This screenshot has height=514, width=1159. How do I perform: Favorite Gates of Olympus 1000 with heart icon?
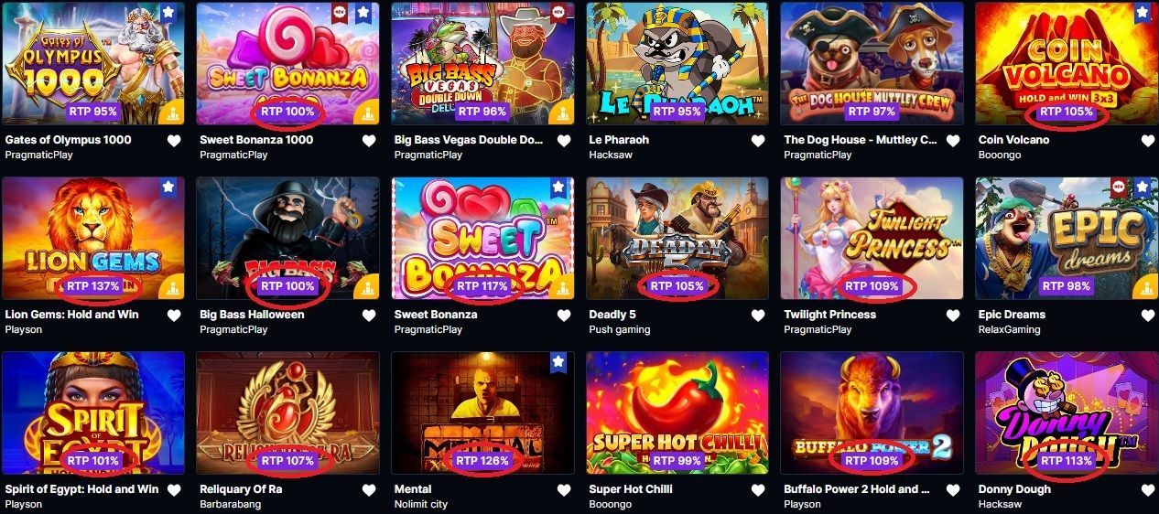[x=174, y=141]
